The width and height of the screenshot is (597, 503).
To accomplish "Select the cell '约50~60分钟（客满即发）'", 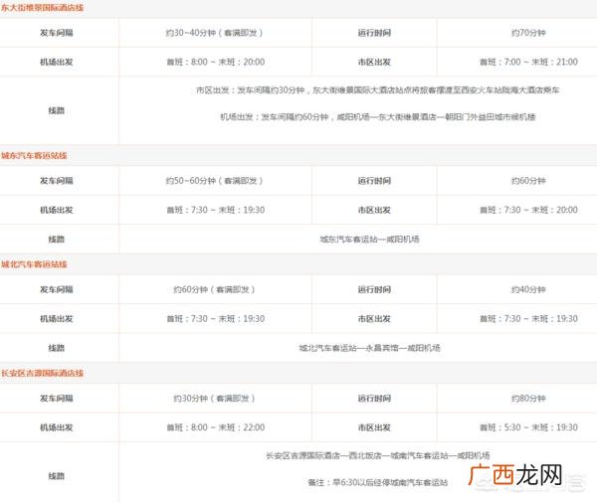I will pyautogui.click(x=215, y=181).
